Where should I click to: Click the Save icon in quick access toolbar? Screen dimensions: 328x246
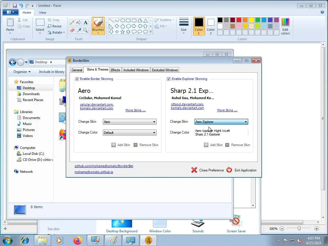(15, 6)
